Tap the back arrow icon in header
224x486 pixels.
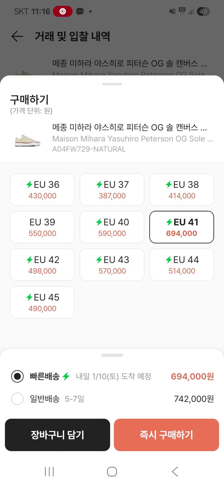tap(17, 36)
